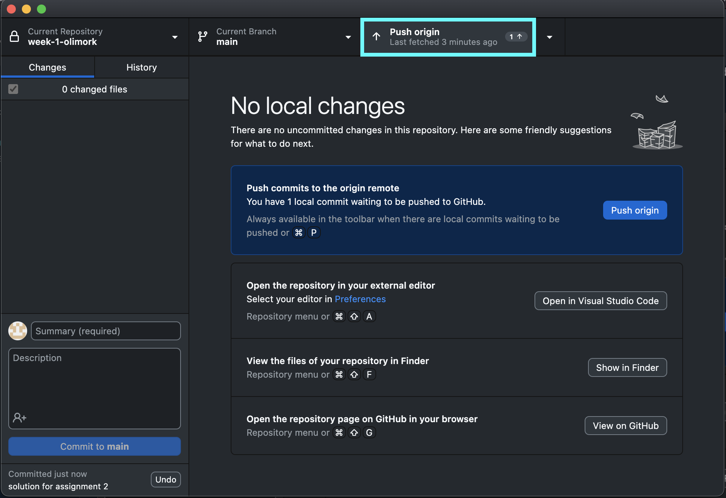Viewport: 726px width, 498px height.
Task: Undo the last commit
Action: point(166,480)
